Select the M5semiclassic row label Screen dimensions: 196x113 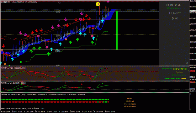click(x=130, y=106)
